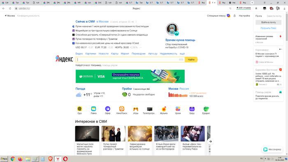Launch Chrome from the taskbar
Screen dimensions: 288x162
pos(13,159)
